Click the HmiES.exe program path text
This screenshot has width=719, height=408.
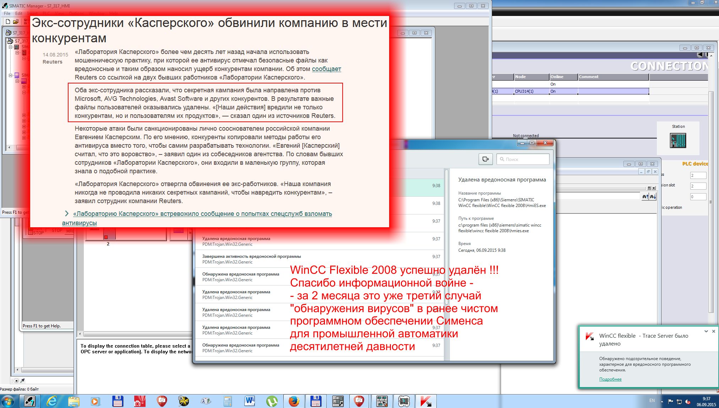coord(502,203)
